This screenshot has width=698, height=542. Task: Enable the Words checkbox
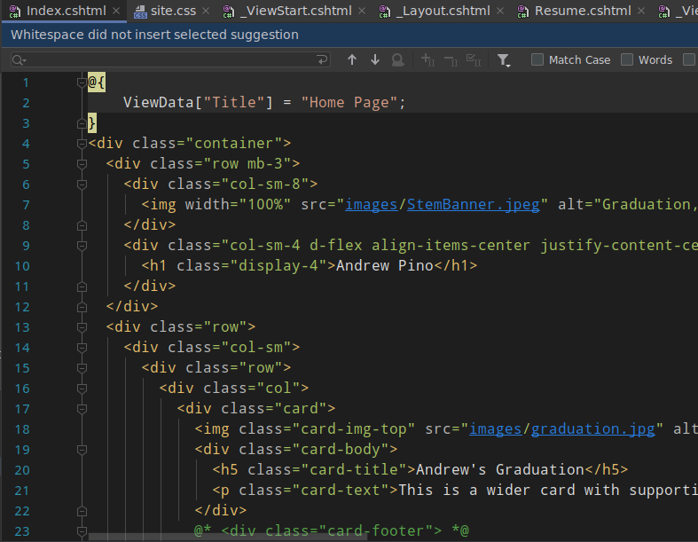point(627,59)
